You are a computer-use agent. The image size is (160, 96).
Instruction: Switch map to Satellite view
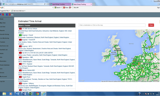(148, 31)
